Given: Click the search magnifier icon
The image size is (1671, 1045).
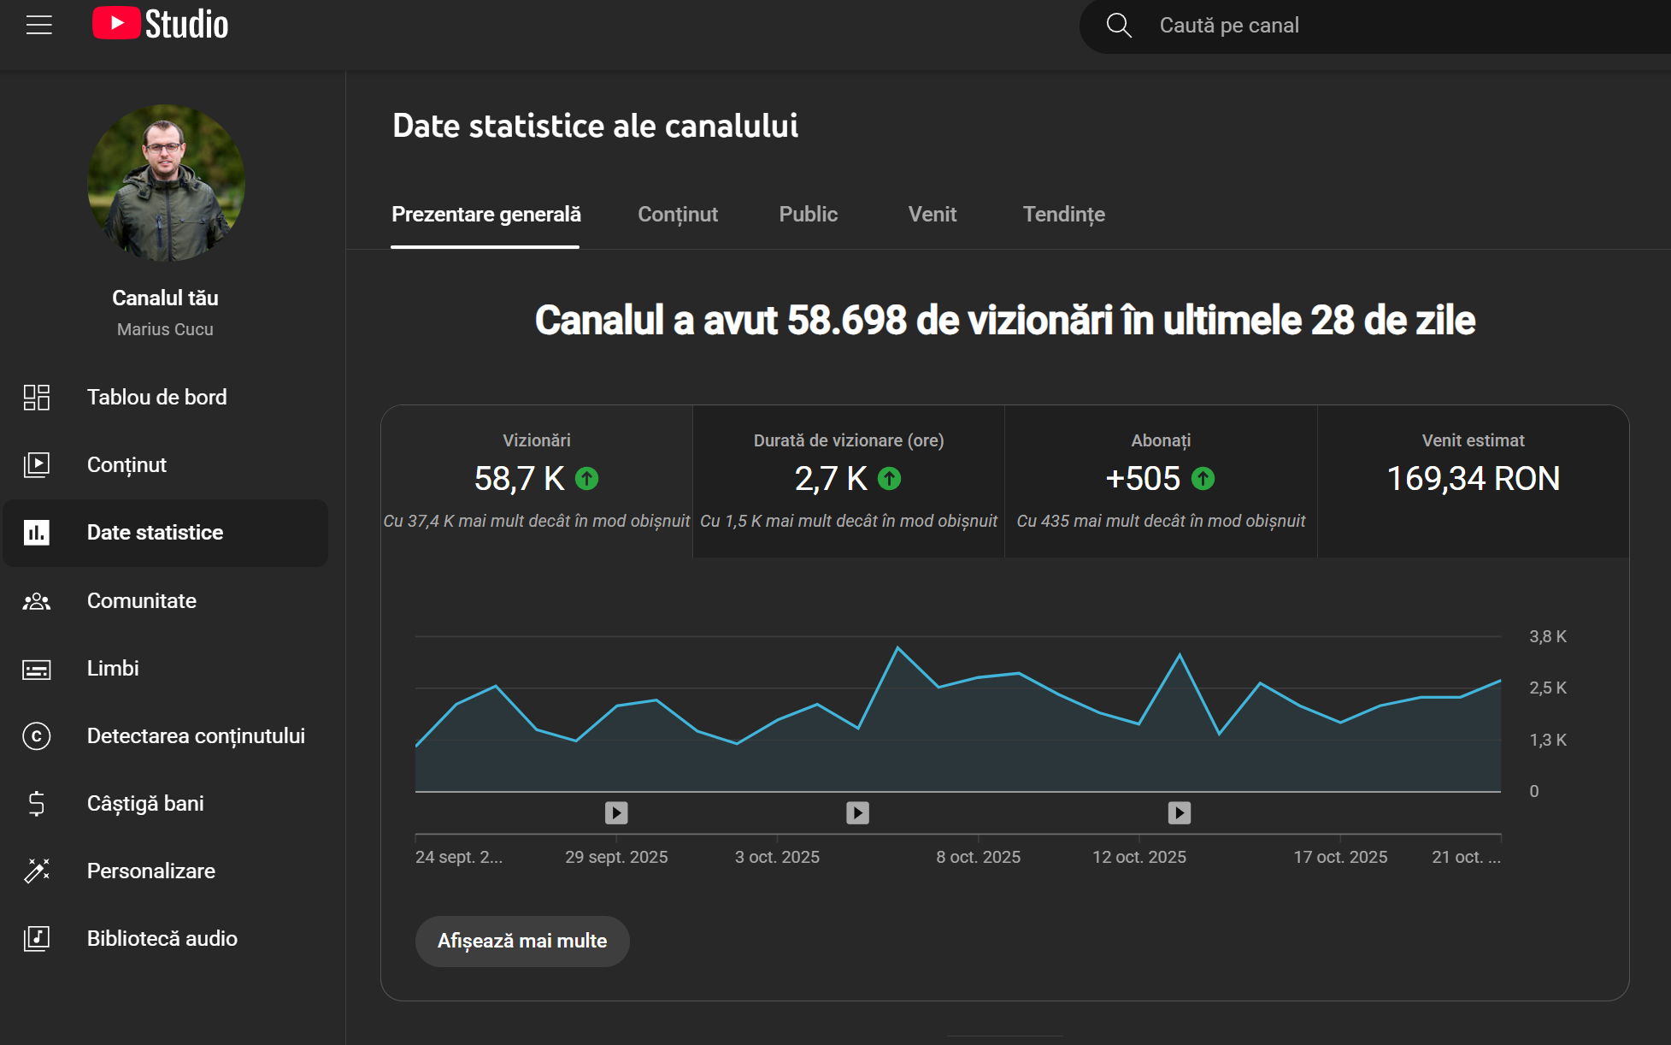Looking at the screenshot, I should (1119, 25).
